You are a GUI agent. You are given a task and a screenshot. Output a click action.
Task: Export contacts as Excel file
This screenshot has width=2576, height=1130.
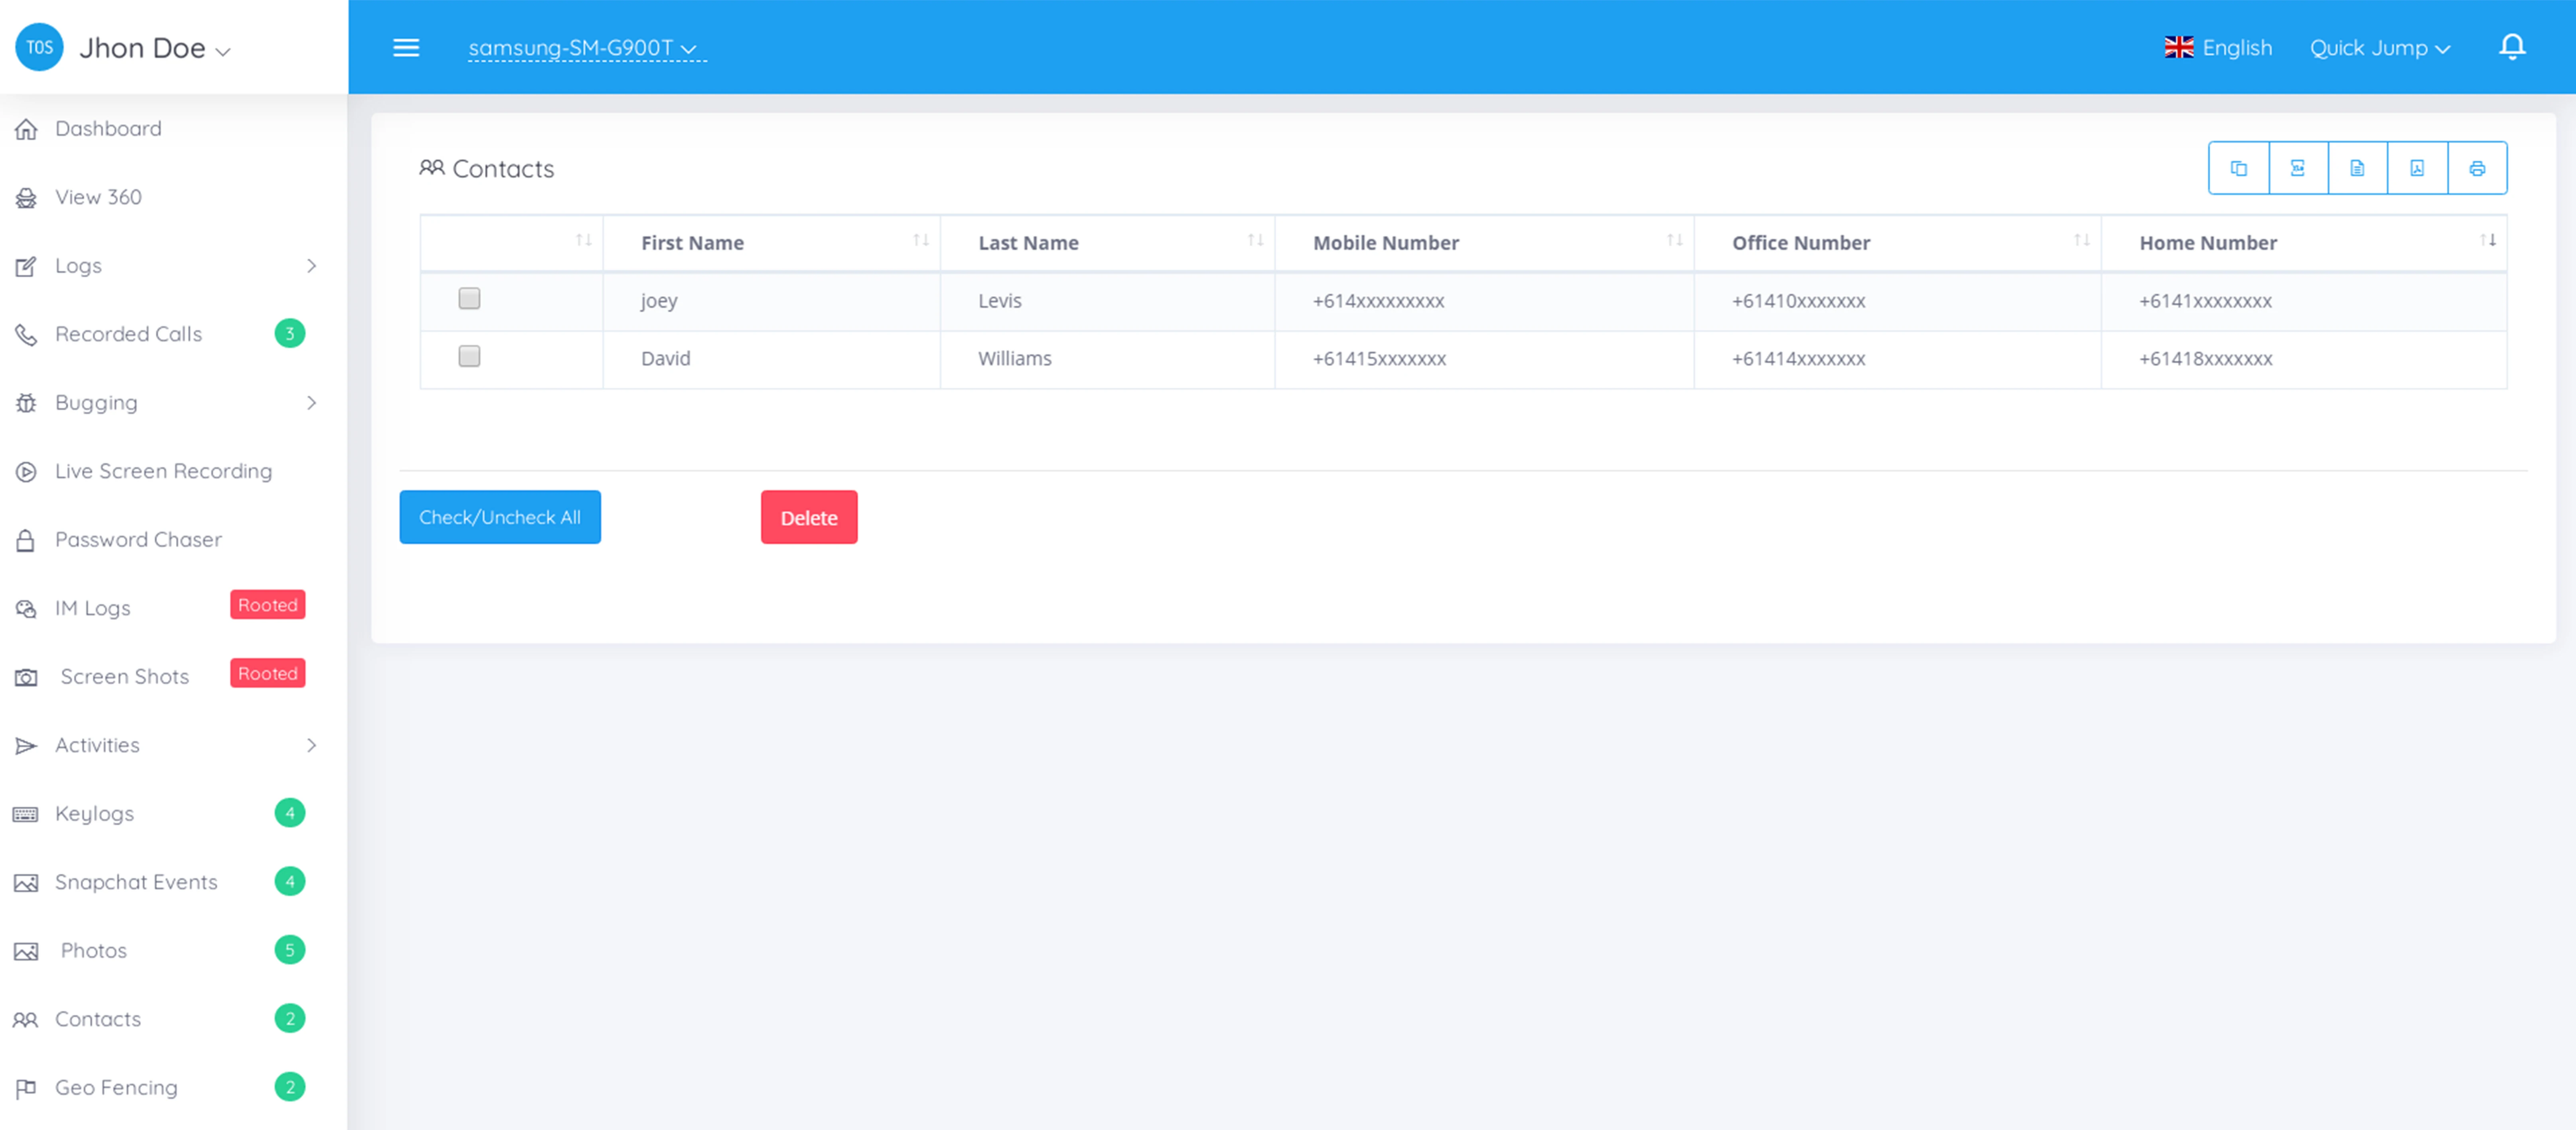pos(2297,168)
